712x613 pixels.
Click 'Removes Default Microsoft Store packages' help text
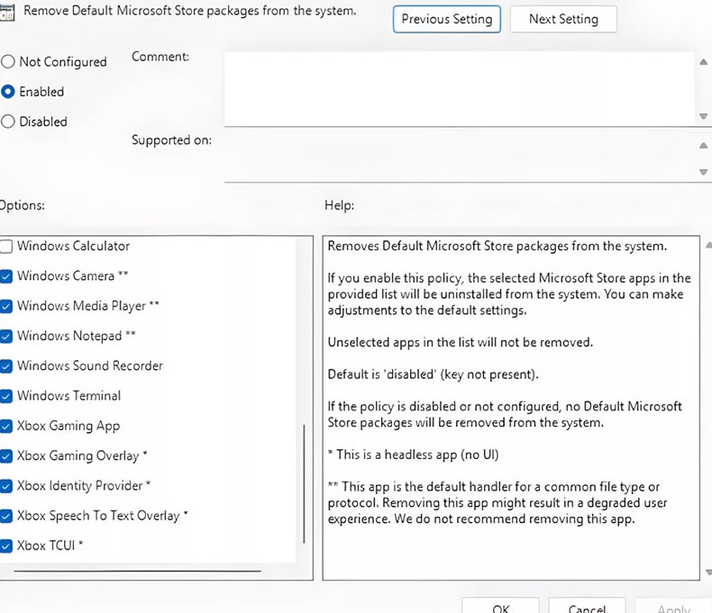click(x=497, y=246)
